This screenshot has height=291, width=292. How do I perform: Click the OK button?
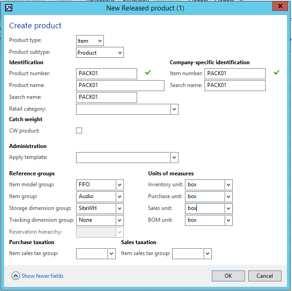[x=228, y=276]
